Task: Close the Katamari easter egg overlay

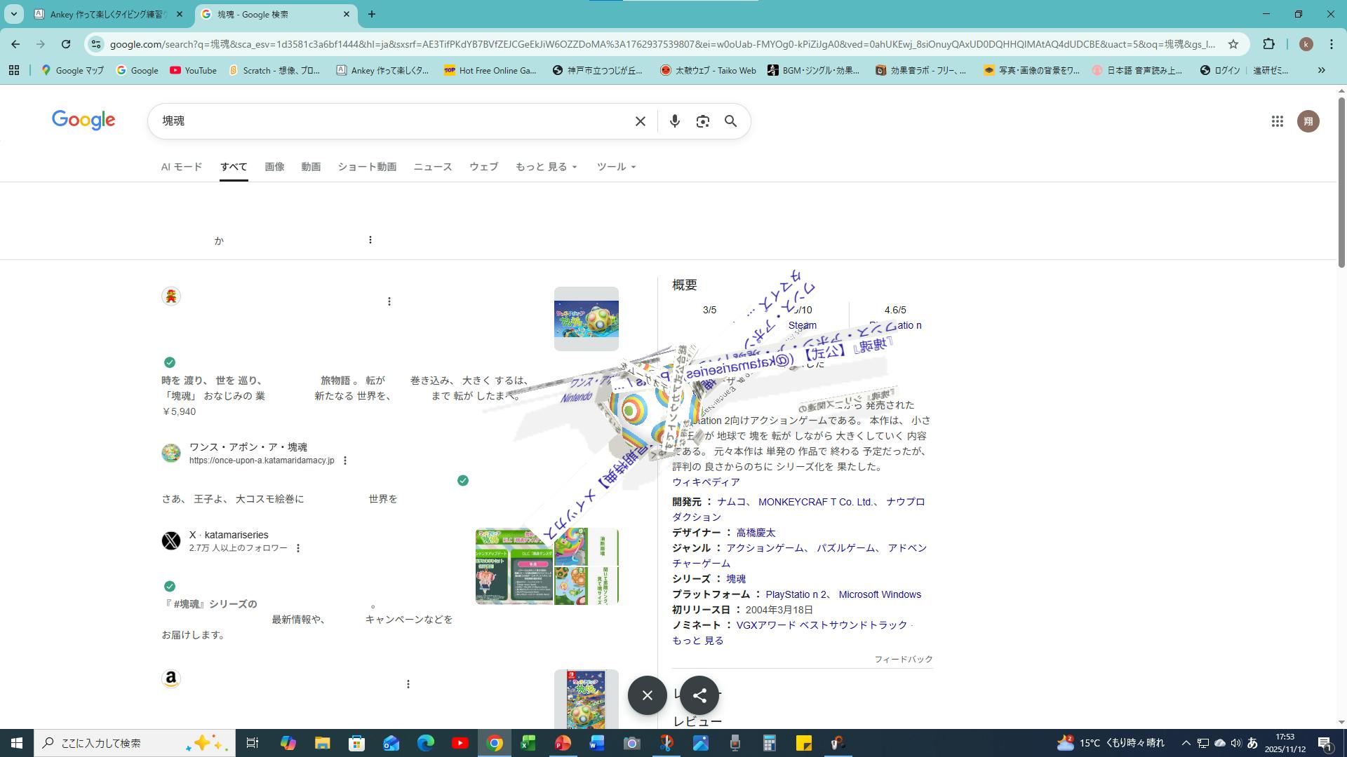Action: click(x=647, y=695)
